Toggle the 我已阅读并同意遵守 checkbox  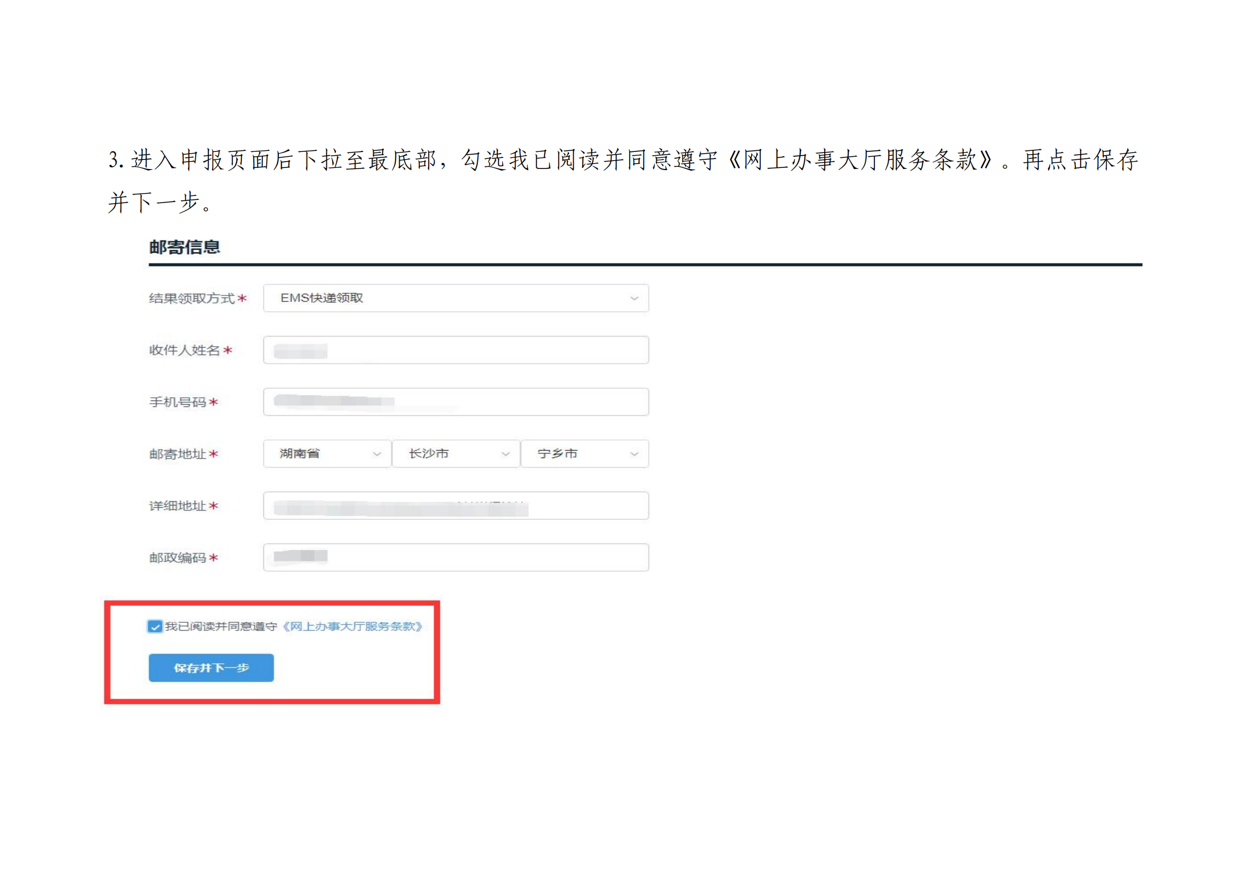(155, 627)
